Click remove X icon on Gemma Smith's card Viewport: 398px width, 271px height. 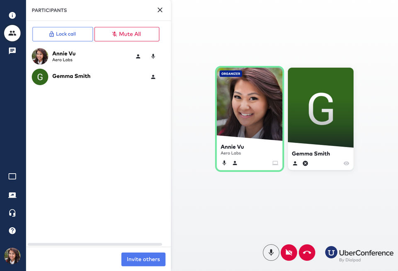pos(306,163)
